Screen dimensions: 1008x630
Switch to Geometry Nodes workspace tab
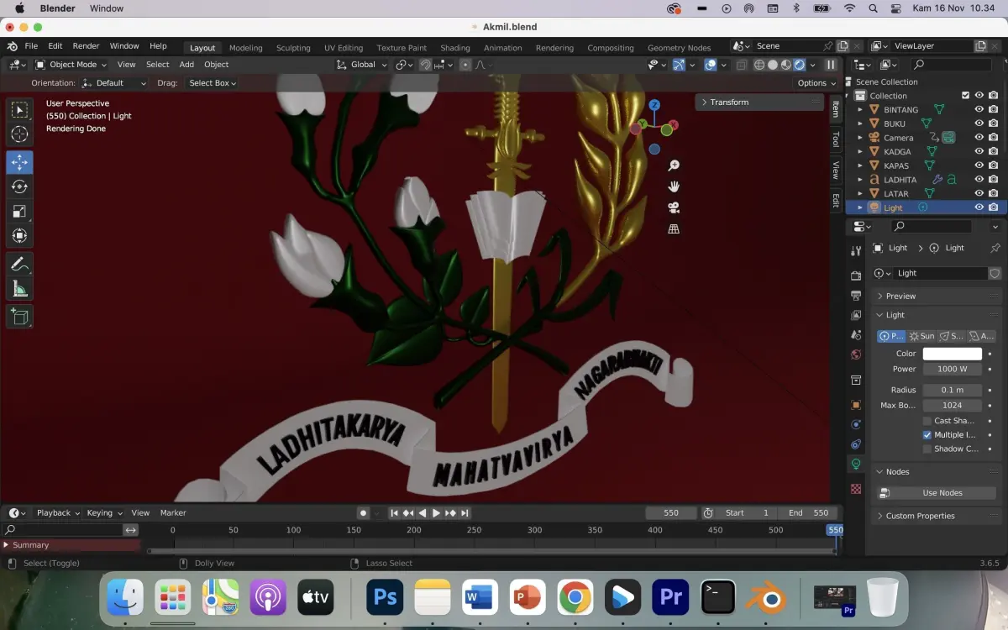679,48
